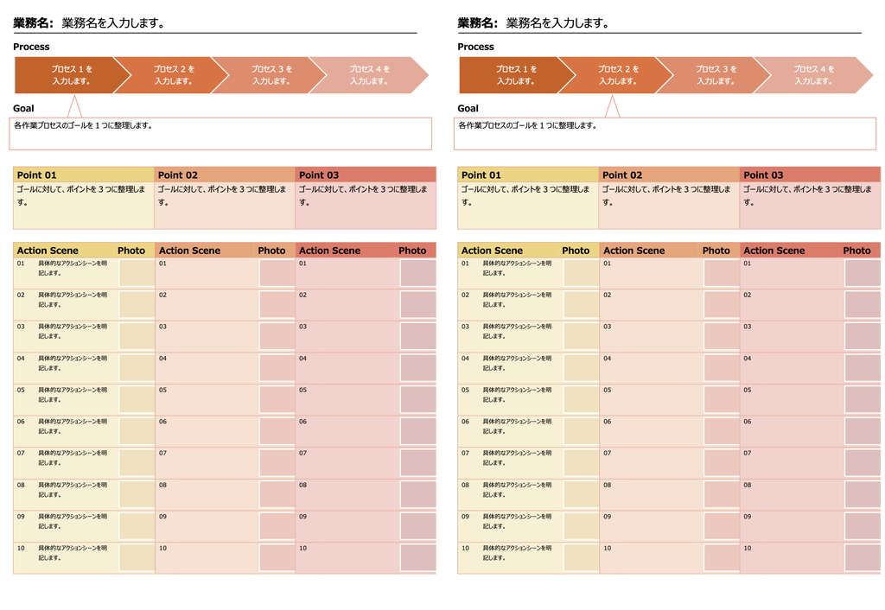Screen dimensions: 885x610
Task: Click row 09 number in left page orange column
Action: click(162, 517)
